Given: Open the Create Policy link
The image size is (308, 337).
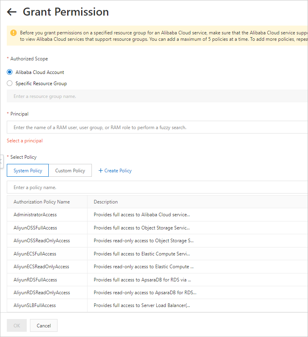Looking at the screenshot, I should (x=118, y=171).
